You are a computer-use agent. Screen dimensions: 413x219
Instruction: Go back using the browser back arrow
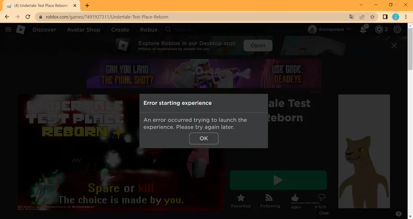pos(7,17)
